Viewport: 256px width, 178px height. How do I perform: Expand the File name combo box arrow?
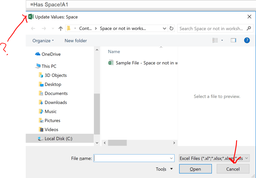tap(171, 158)
